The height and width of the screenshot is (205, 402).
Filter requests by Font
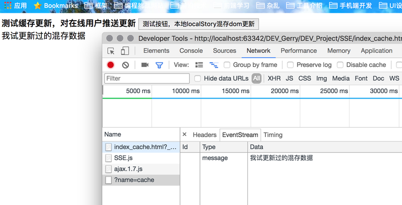pos(361,79)
